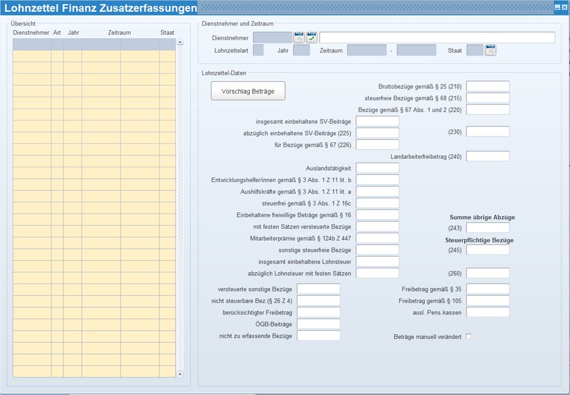The height and width of the screenshot is (395, 570).
Task: Click the (245) Steuerpflichtige Bezüge field
Action: click(488, 250)
